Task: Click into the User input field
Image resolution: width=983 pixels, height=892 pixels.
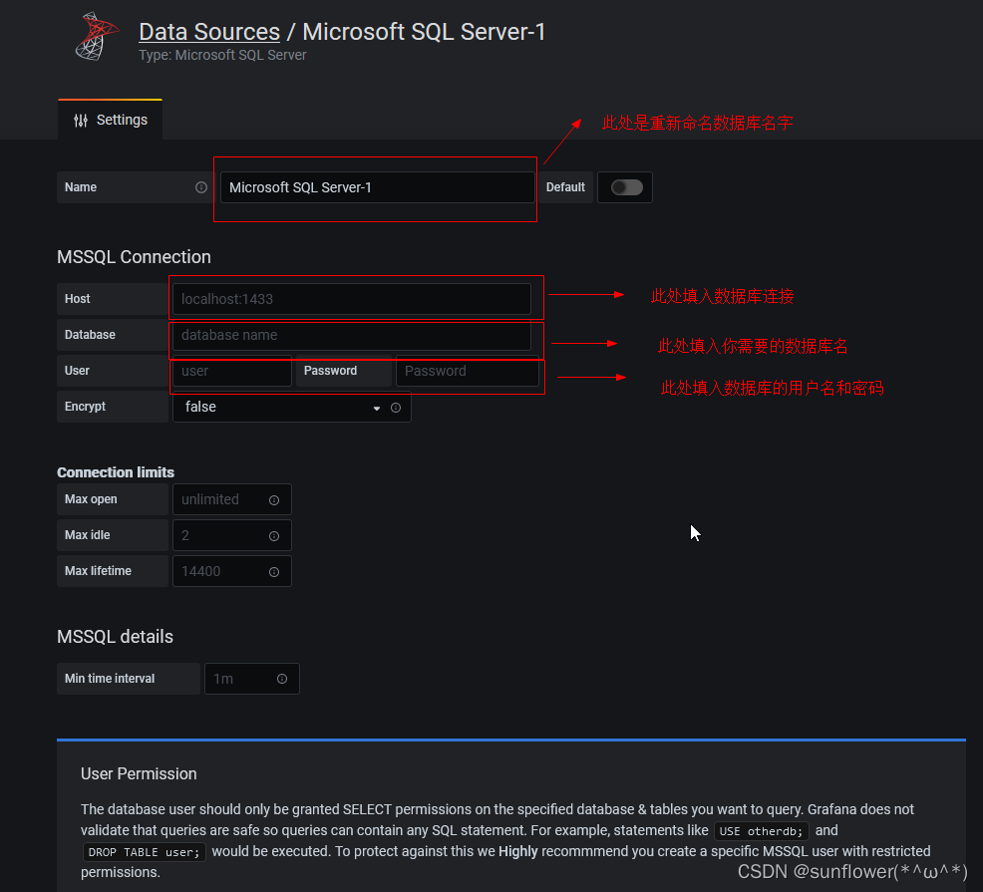Action: pos(232,371)
